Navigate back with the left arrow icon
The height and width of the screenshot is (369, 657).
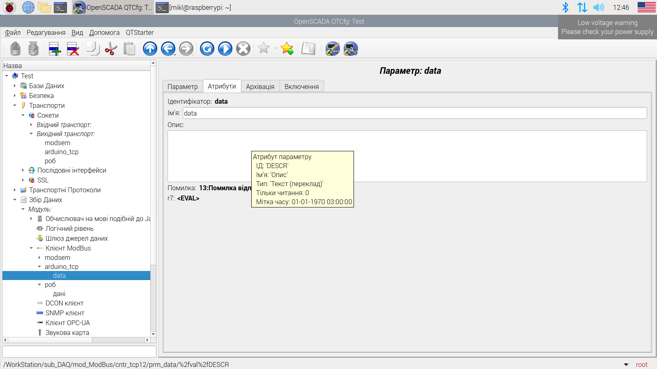(168, 49)
